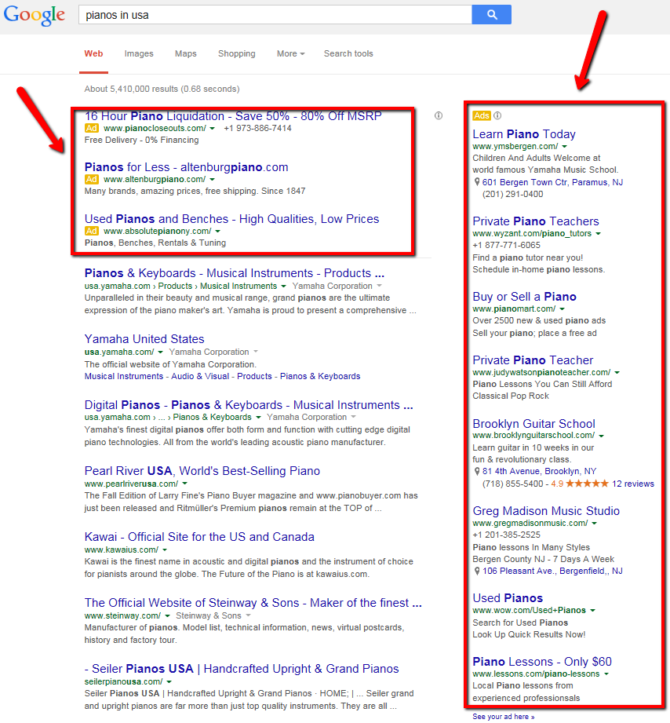Screen dimensions: 670x723
Task: Open Search tools
Action: (x=348, y=54)
